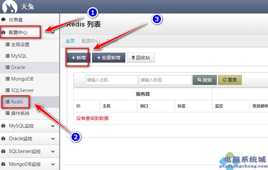Click list icon next to Oracle
The width and height of the screenshot is (268, 170).
[8, 67]
